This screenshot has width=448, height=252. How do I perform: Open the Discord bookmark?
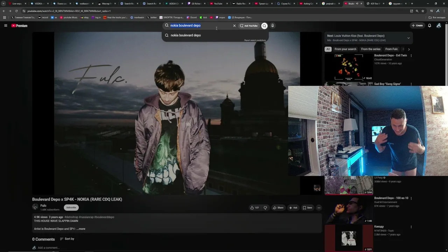coord(191,17)
